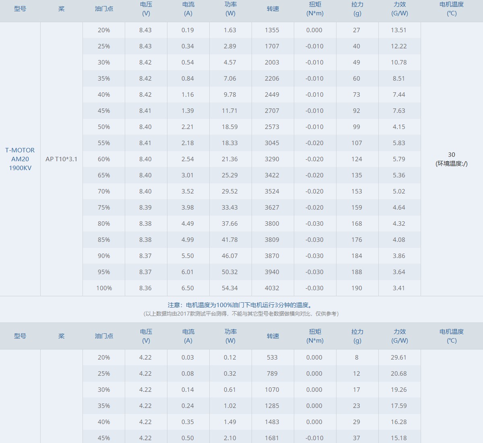
Task: Click efficiency value 7.44
Action: pos(399,94)
